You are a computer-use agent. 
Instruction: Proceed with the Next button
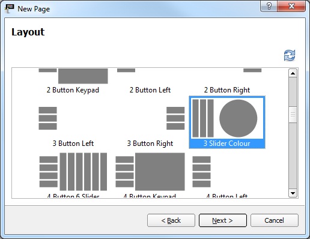(x=223, y=220)
